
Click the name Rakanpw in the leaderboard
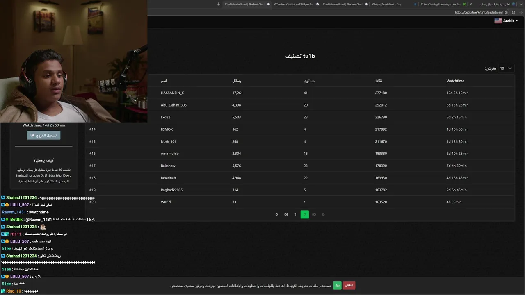coord(169,166)
